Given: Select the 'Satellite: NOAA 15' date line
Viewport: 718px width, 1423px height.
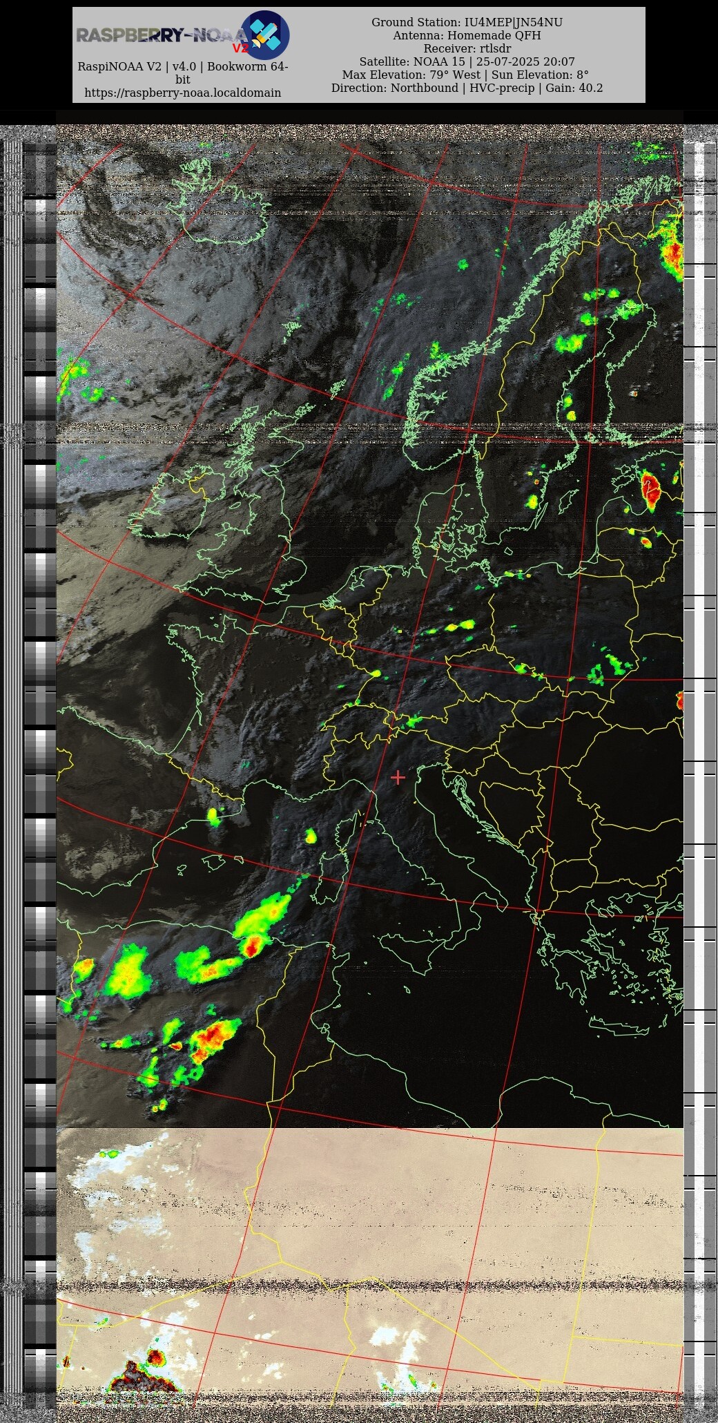Looking at the screenshot, I should coord(467,61).
